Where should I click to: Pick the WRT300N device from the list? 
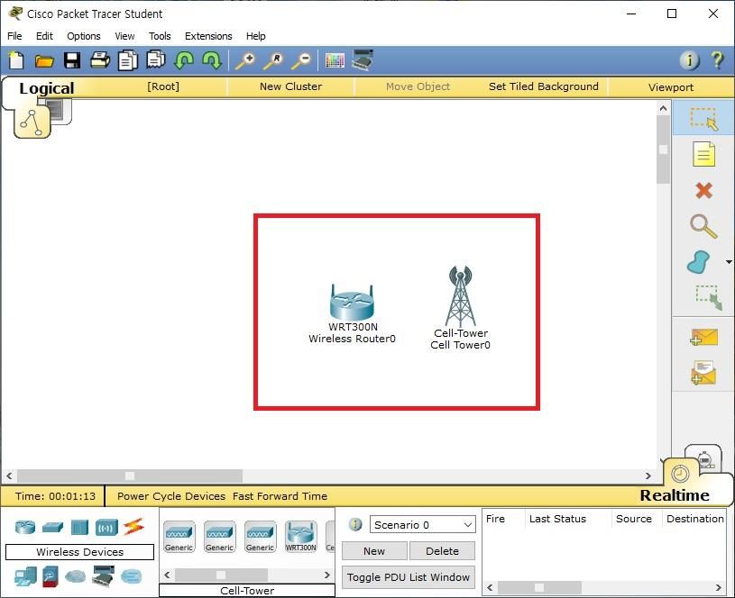(x=300, y=536)
